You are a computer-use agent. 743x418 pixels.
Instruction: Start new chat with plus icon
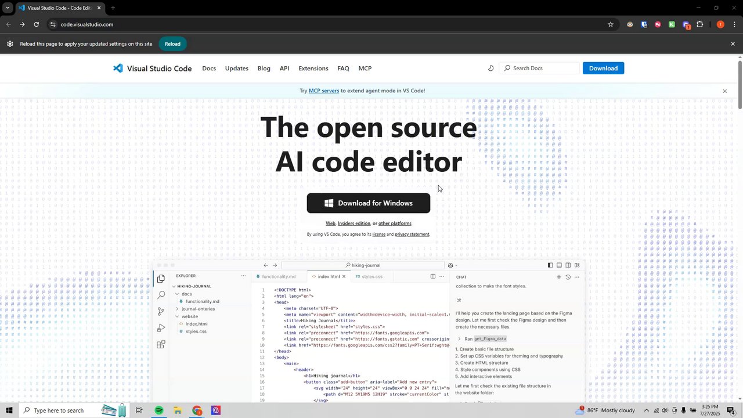tap(559, 277)
